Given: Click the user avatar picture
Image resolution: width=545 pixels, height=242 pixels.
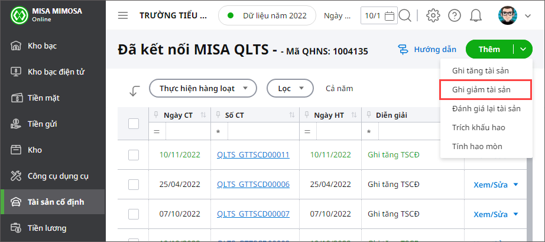Looking at the screenshot, I should pyautogui.click(x=508, y=15).
